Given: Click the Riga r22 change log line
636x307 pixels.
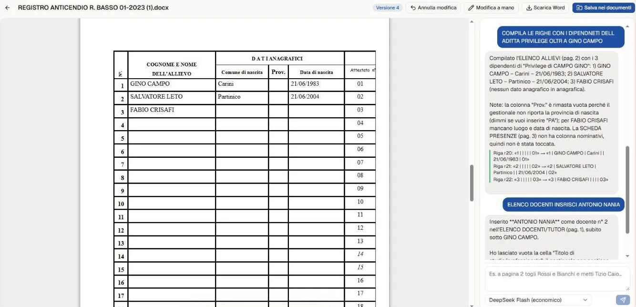Looking at the screenshot, I should (x=551, y=180).
